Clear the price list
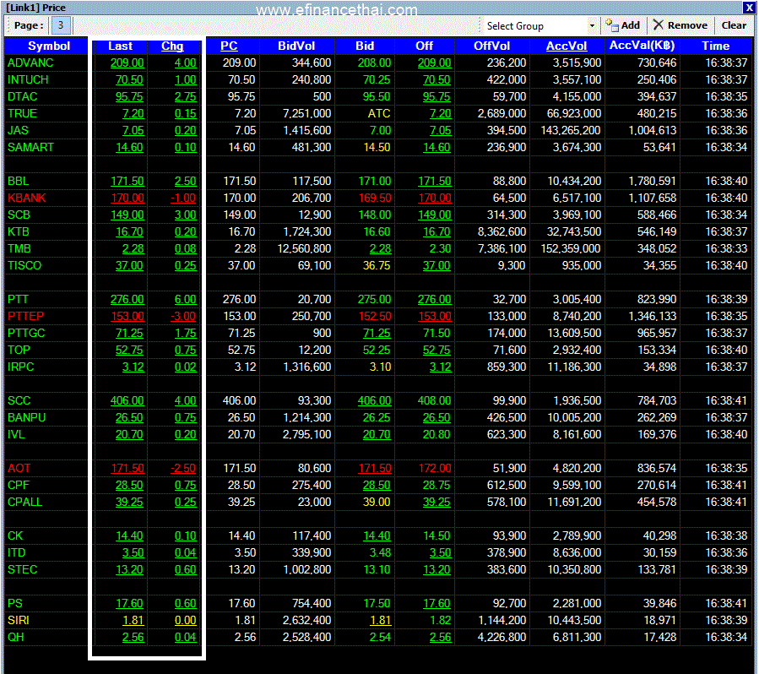 tap(734, 25)
